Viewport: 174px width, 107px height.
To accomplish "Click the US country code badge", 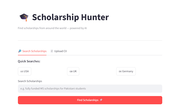I will [22, 72].
